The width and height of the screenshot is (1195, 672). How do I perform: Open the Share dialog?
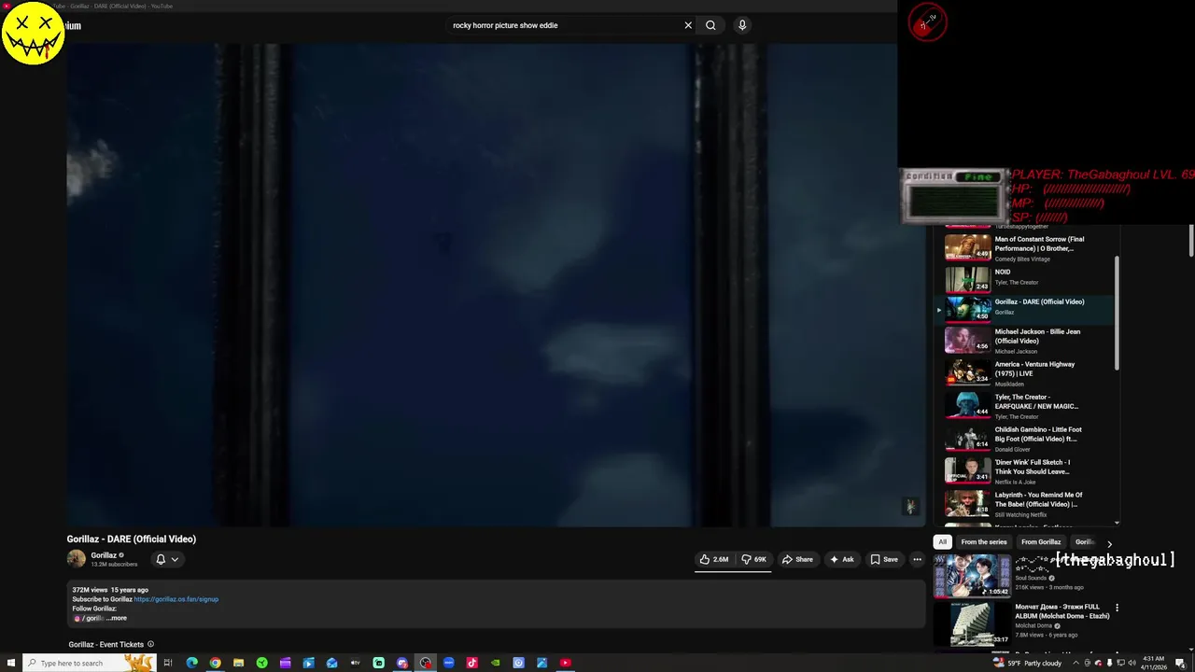(x=797, y=559)
